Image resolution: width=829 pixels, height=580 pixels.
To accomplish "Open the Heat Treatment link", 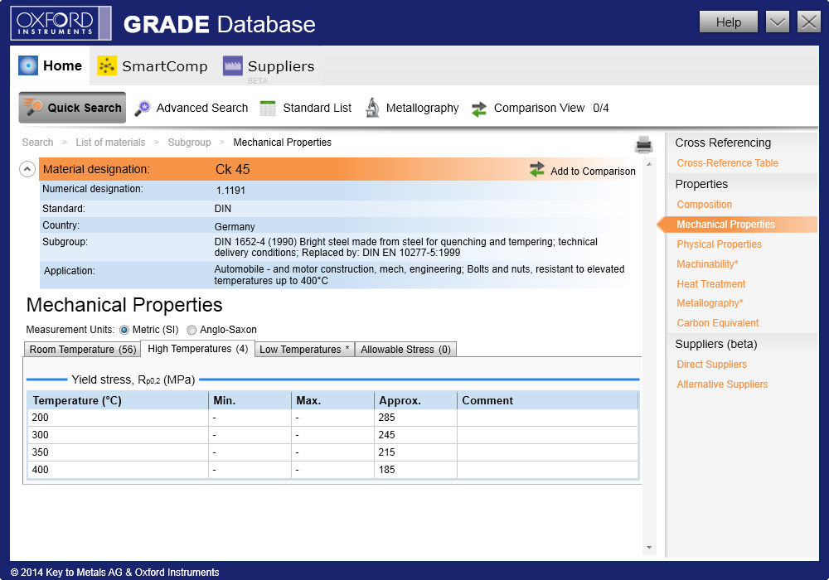I will coord(711,283).
